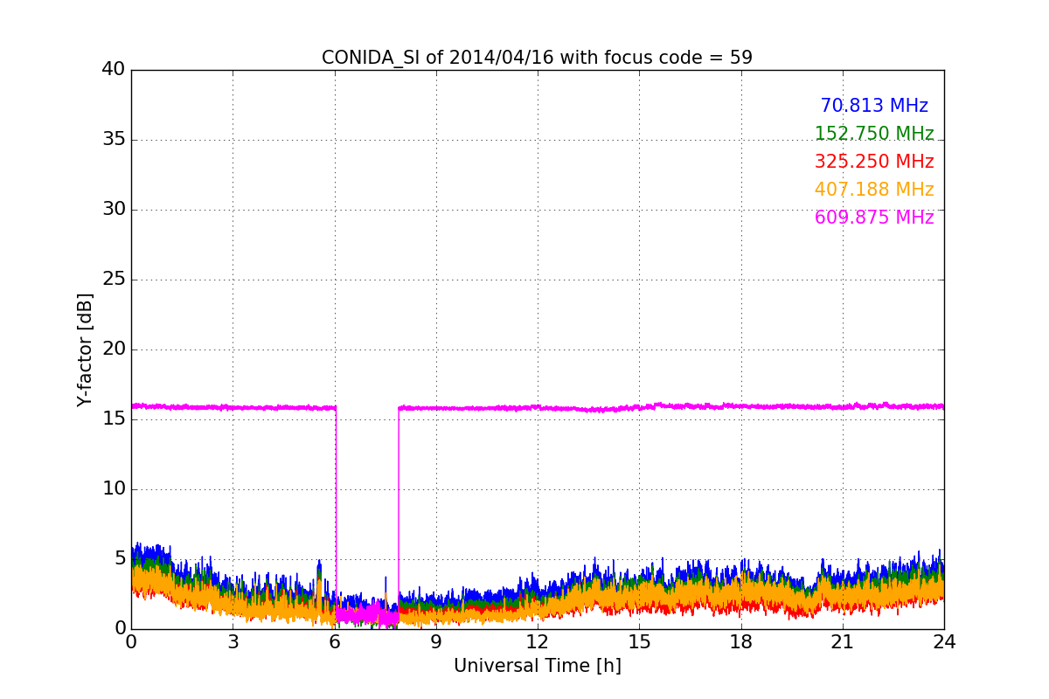Screen dimensions: 1049x699
Task: Click the plot title "CONIDA_SI of 2014/04/16 with focus code = 59"
Action: pos(537,58)
